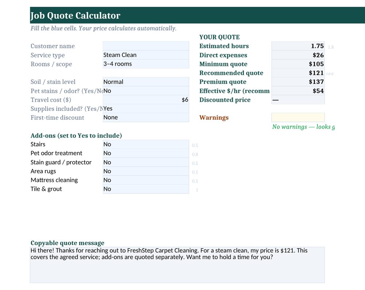Select the Premium quote value $137
The height and width of the screenshot is (290, 365).
click(298, 82)
